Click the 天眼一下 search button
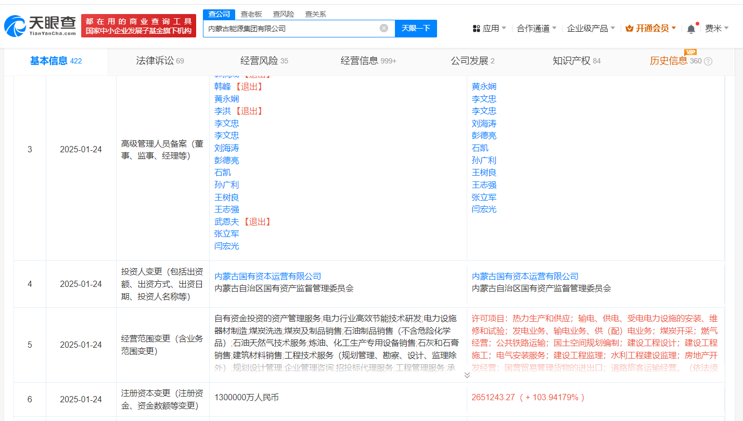Image resolution: width=743 pixels, height=421 pixels. 416,29
